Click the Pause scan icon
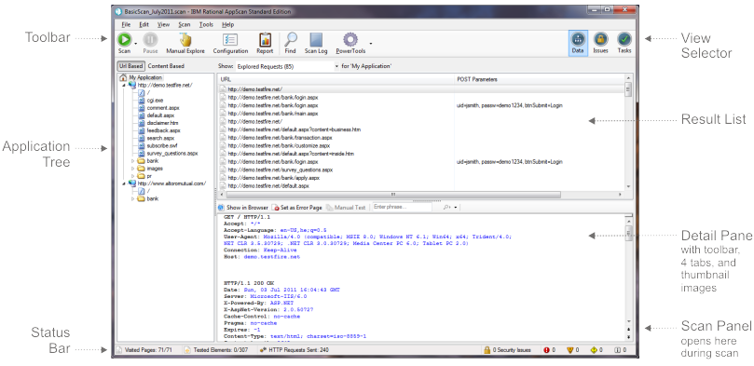Viewport: 754px width, 366px height. coord(150,43)
